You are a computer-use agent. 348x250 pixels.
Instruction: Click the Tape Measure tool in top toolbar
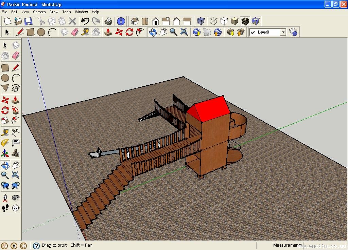[85, 32]
